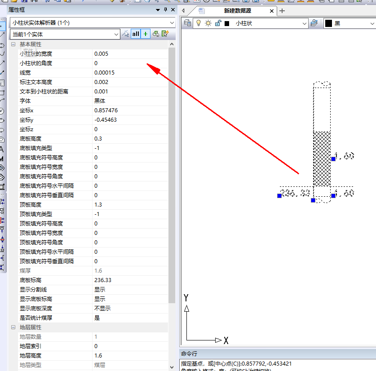The image size is (376, 371).
Task: Edit the 底板标高 value 236.33
Action: (x=130, y=280)
